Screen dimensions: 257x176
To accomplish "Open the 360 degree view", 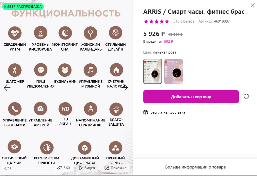I will (63, 168).
